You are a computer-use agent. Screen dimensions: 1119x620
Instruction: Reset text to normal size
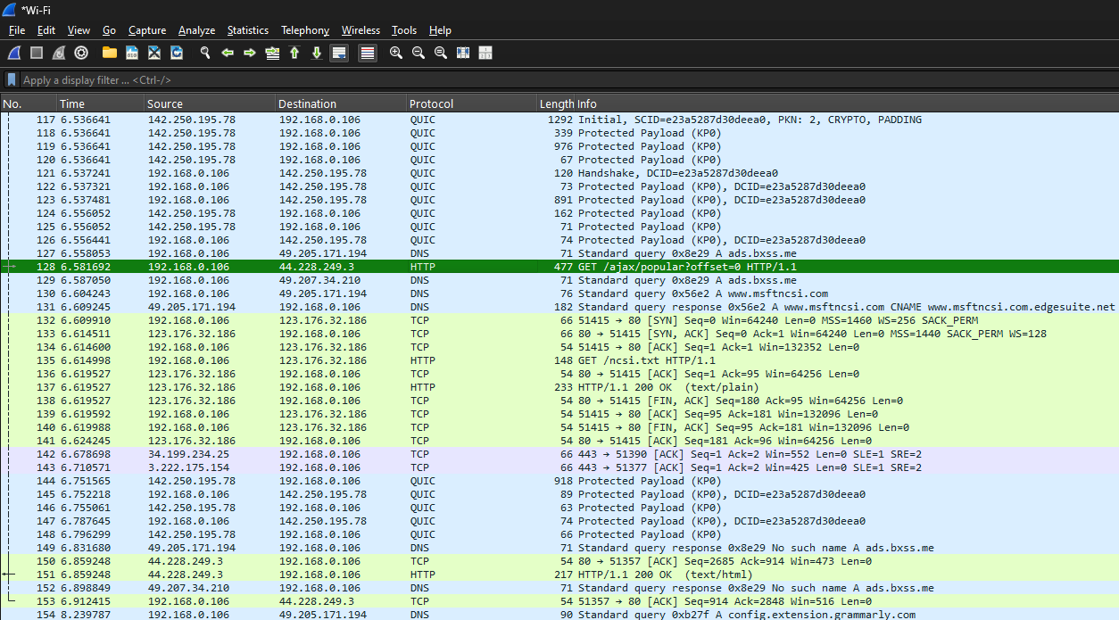pos(441,54)
